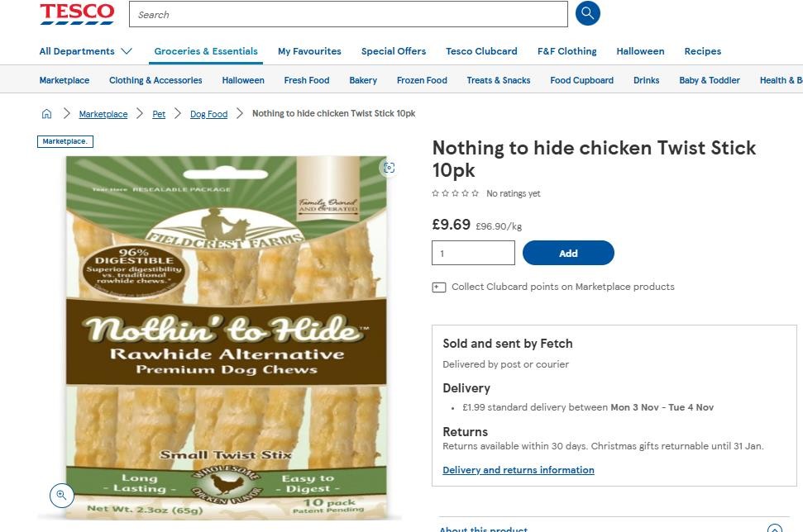
Task: Go to the Dog Food breadcrumb
Action: (x=208, y=114)
